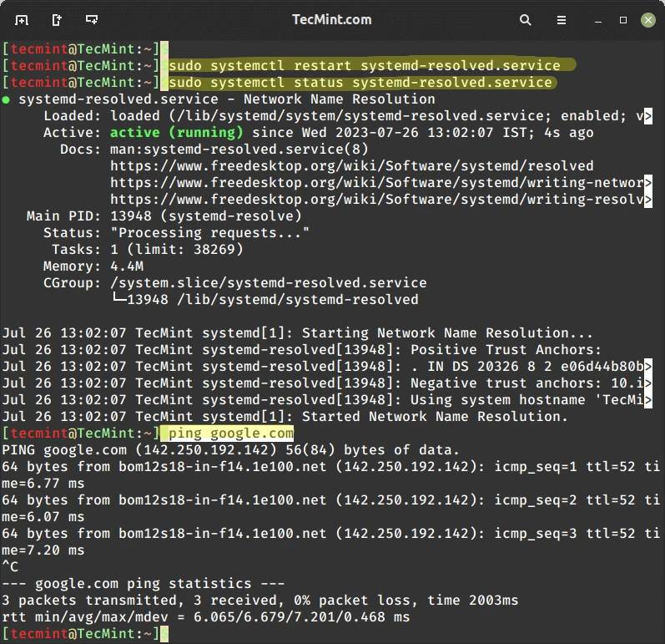Click truncation marker on 'Negative trust anchors' line

(648, 383)
